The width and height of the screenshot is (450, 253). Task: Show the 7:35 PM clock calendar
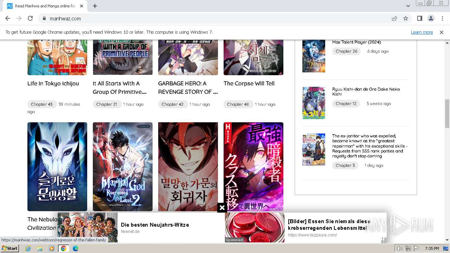click(x=432, y=248)
